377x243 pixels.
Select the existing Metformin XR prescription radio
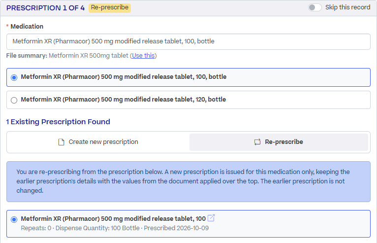(14, 219)
